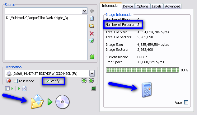Click the green down arrow disc icon
Image resolution: width=197 pixels, height=115 pixels.
pos(91,81)
